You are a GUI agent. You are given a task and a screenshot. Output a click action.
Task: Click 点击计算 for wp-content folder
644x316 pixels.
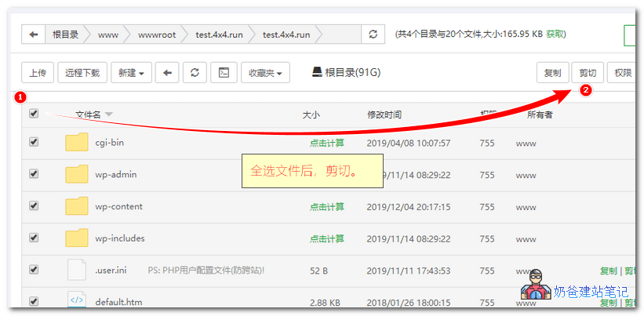327,207
